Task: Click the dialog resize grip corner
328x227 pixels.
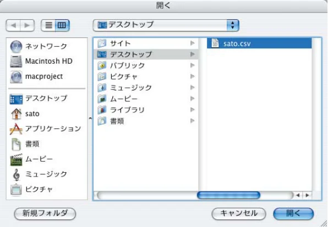Action: coord(324,224)
